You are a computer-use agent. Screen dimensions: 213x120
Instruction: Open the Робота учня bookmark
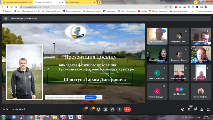click(x=109, y=11)
